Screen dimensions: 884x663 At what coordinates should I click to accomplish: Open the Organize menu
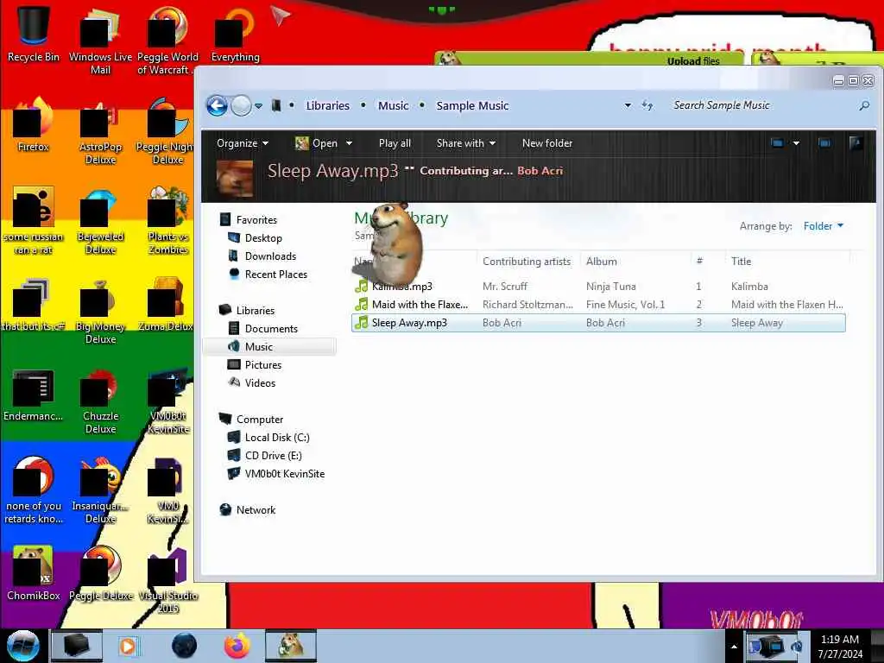point(243,143)
